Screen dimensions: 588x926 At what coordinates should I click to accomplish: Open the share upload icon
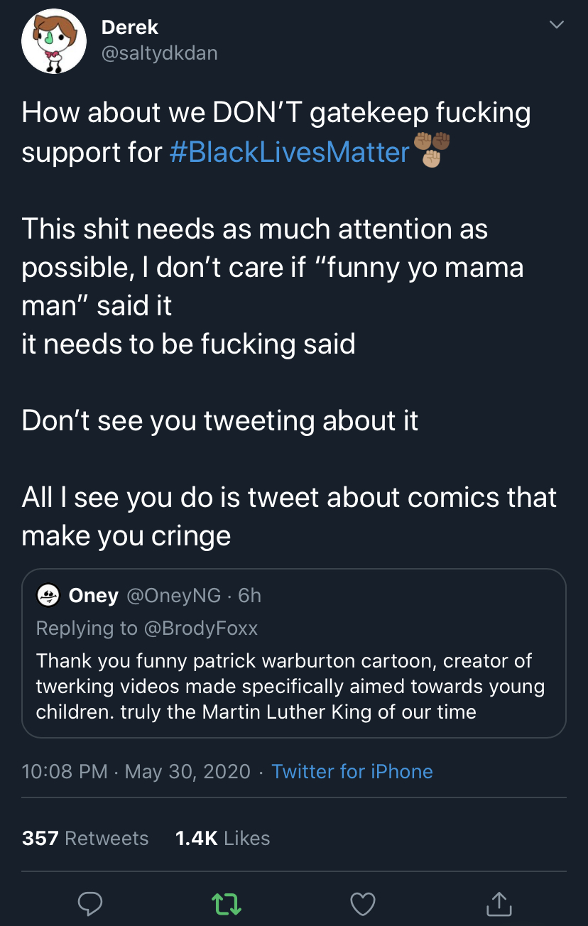[x=499, y=903]
